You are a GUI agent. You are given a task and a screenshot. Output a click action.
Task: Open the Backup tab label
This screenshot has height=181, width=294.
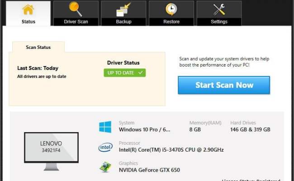click(123, 22)
